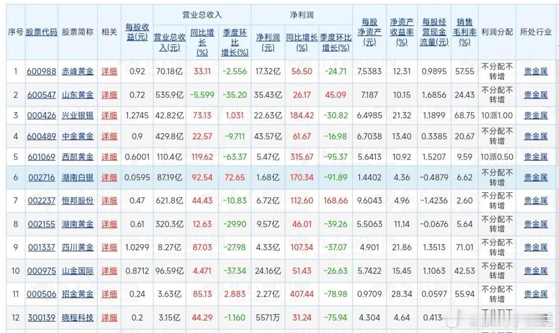The image size is (559, 333).
Task: Select net profit cell 5571万
Action: [268, 318]
